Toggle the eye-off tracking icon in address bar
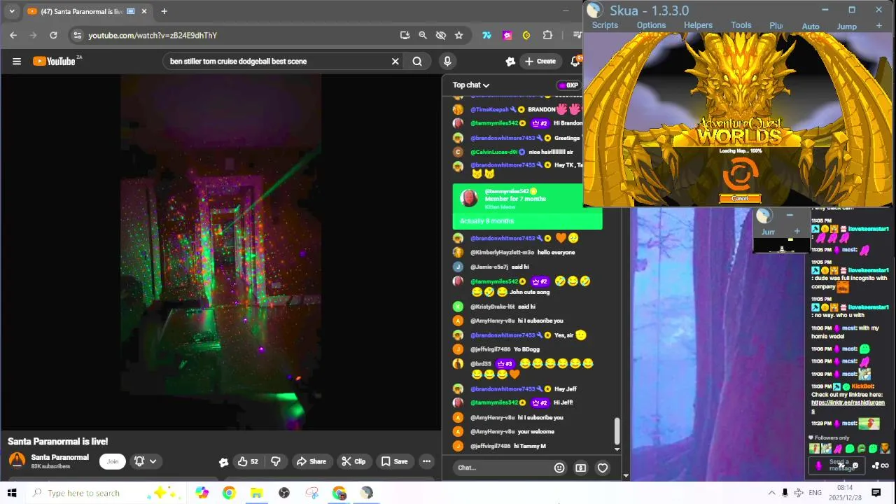896x504 pixels. pyautogui.click(x=441, y=35)
